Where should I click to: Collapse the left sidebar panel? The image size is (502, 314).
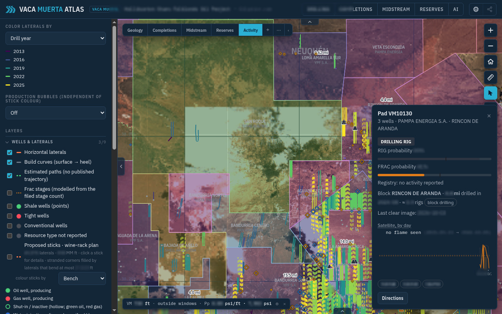tap(121, 166)
